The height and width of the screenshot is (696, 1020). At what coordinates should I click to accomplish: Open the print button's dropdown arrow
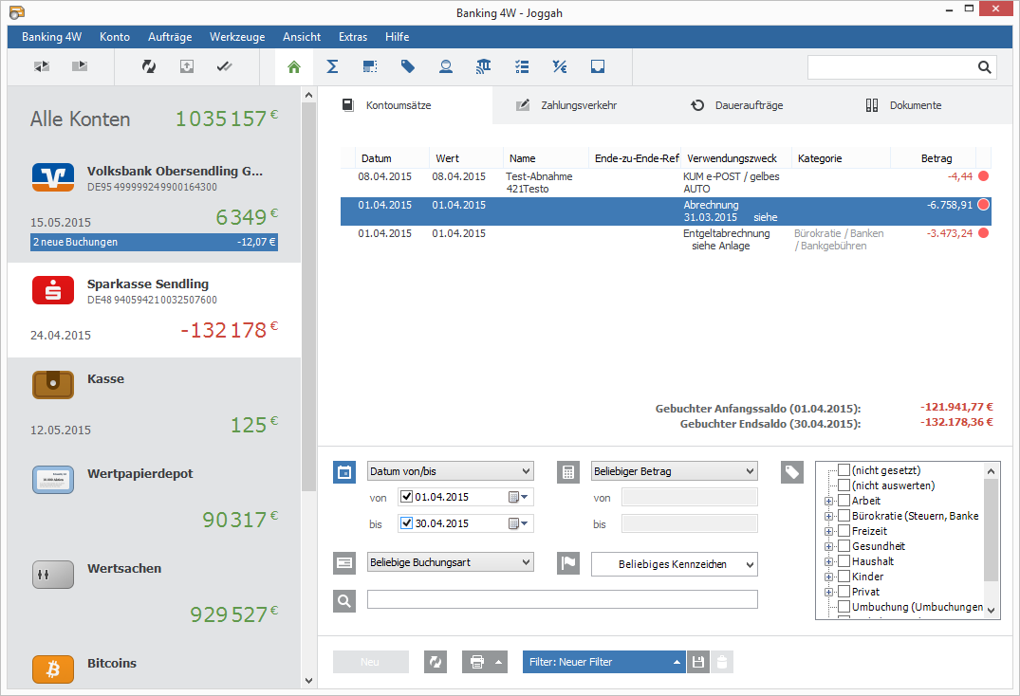point(498,661)
